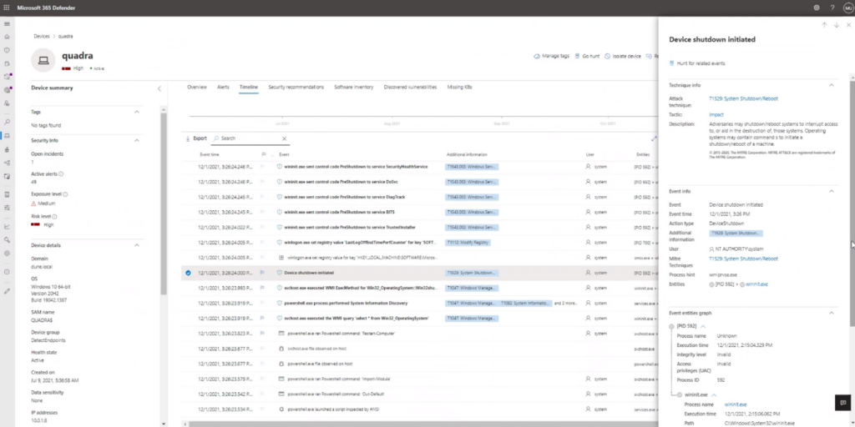The height and width of the screenshot is (427, 855).
Task: Open T1529 link under Mitre Techniques
Action: pos(743,259)
